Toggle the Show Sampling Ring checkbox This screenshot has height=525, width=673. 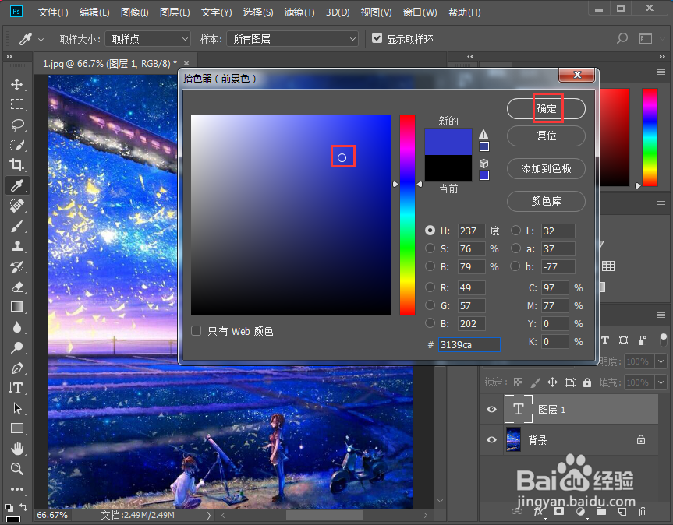[377, 39]
